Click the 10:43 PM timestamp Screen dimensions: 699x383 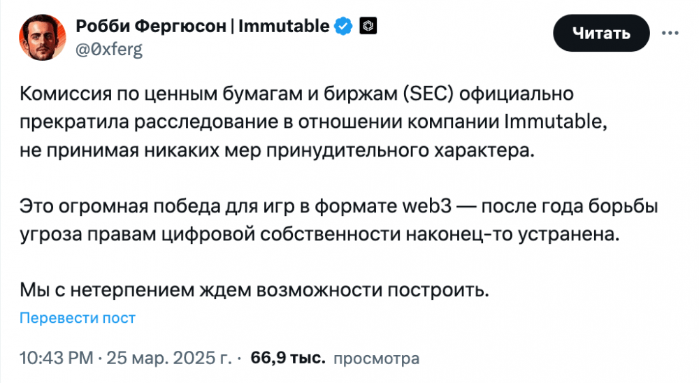click(57, 358)
